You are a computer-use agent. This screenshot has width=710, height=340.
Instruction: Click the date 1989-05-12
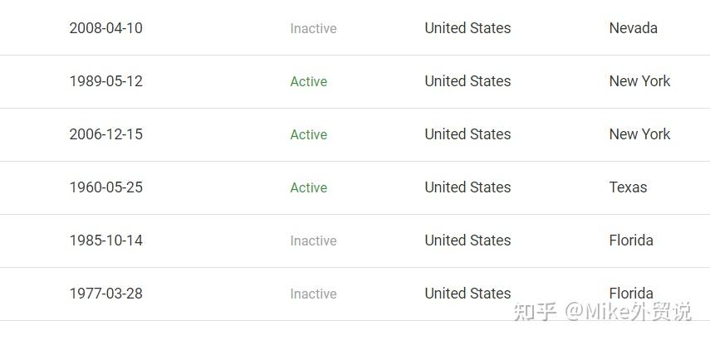click(x=105, y=81)
